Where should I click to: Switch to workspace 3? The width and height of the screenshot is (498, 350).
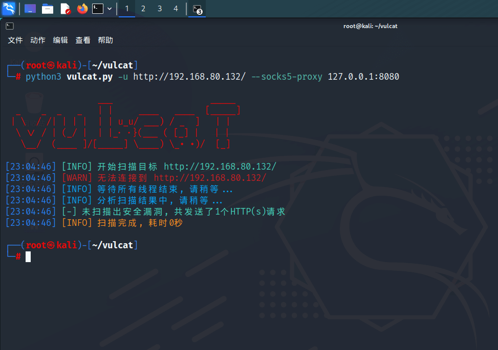pyautogui.click(x=160, y=9)
